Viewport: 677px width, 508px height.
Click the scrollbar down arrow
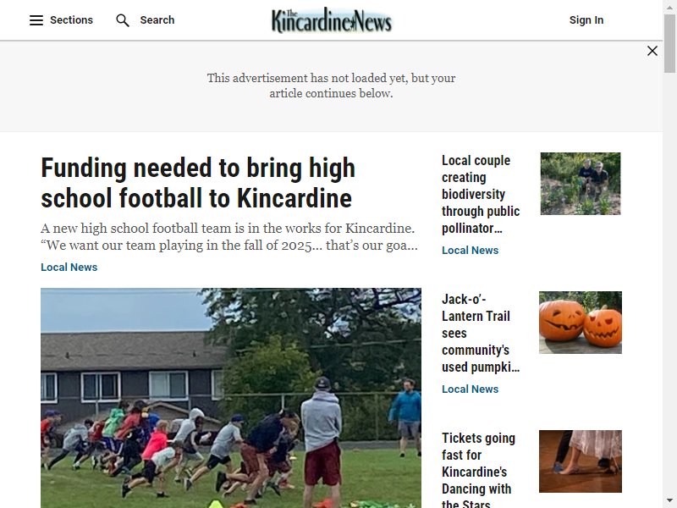click(669, 501)
